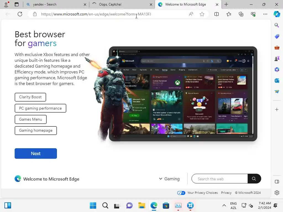283x212 pixels.
Task: Open Split screen icon
Action: tap(216, 14)
